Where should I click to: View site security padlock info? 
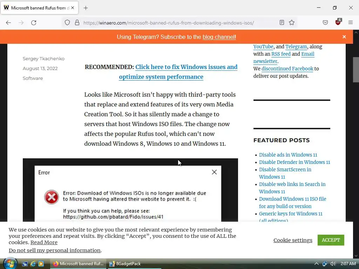click(77, 23)
